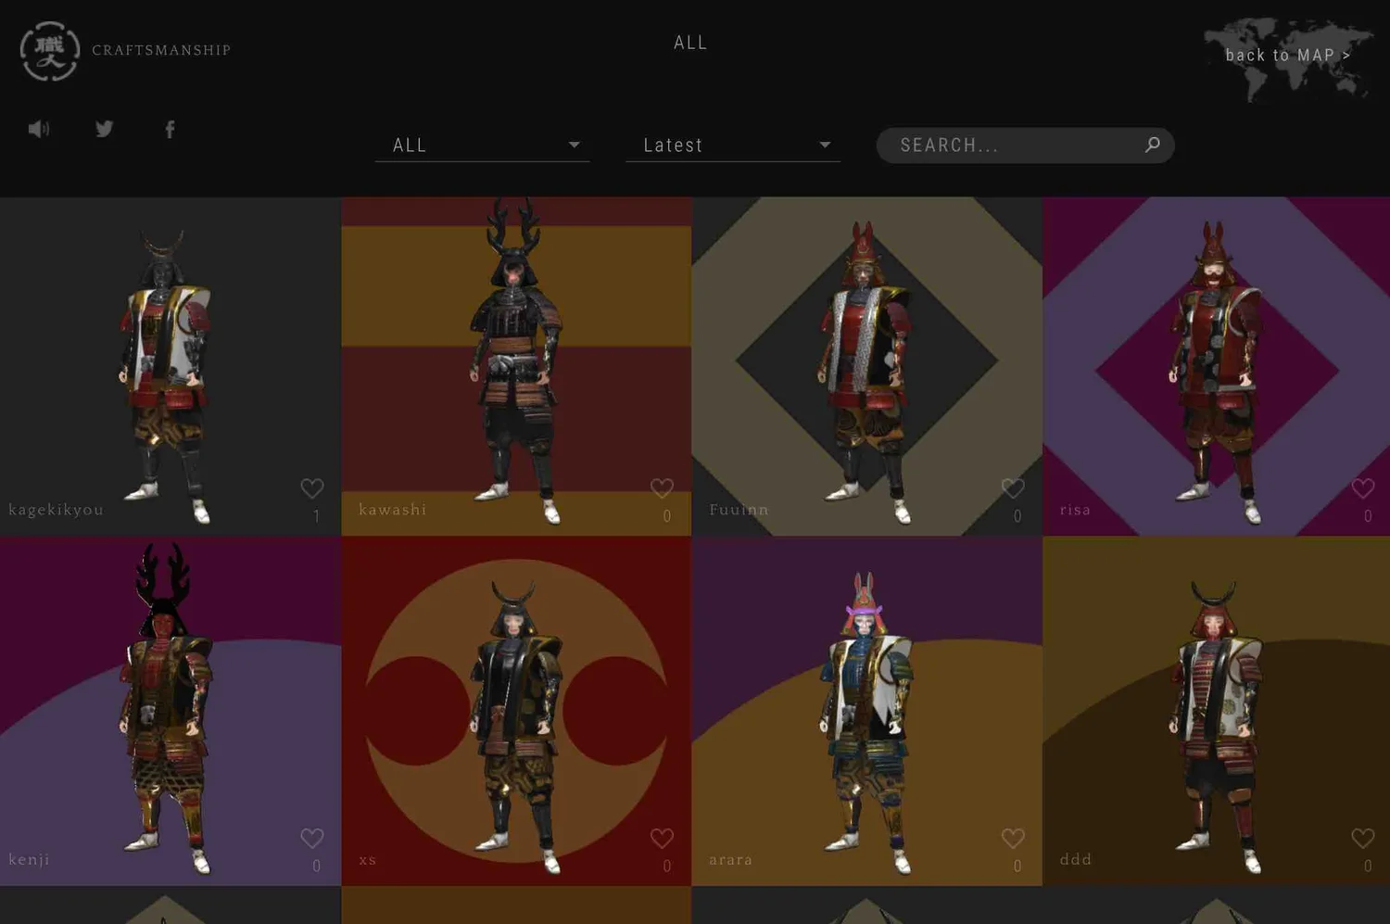Open the kagekikyou samurai card

pos(171,366)
